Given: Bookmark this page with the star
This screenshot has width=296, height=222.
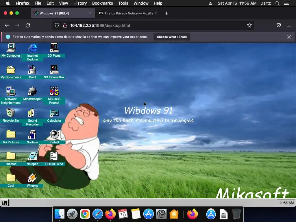Looking at the screenshot, I should click(249, 25).
